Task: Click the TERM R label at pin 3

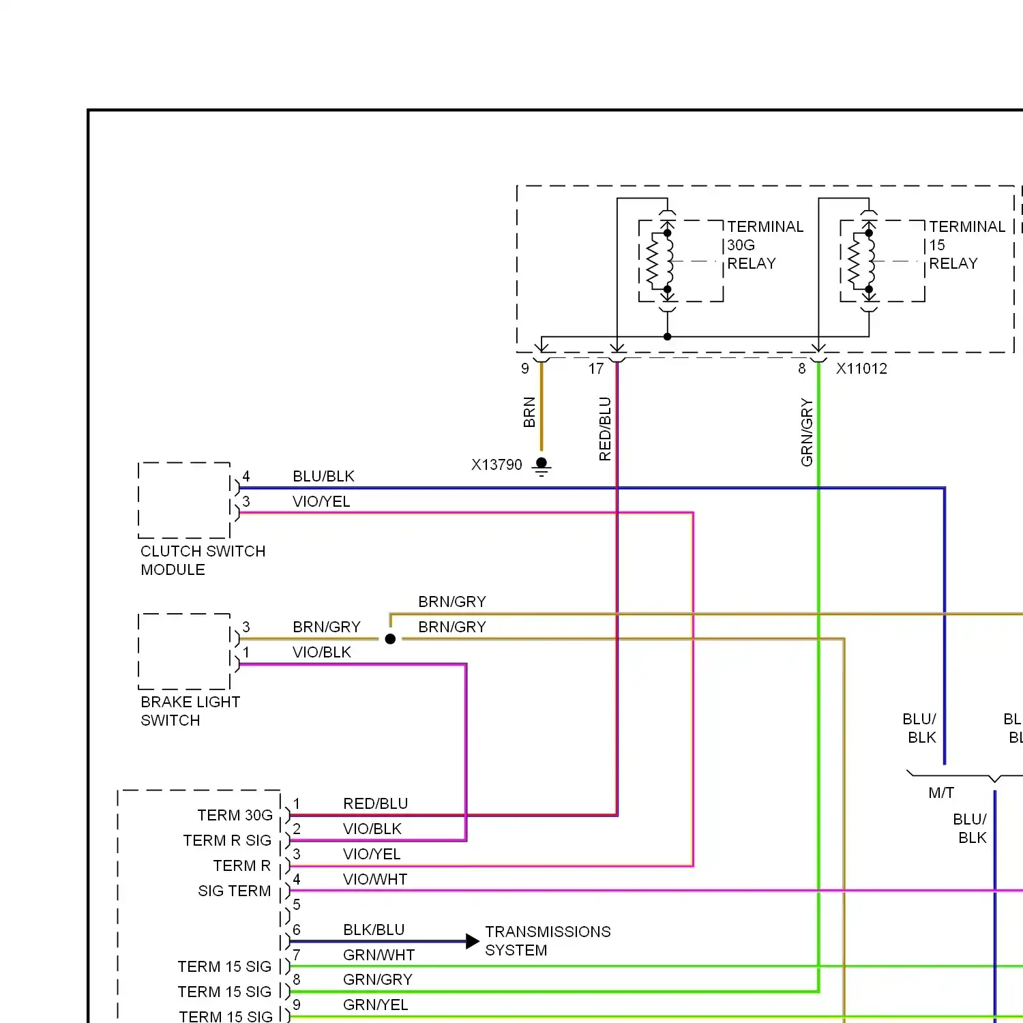Action: [x=241, y=865]
